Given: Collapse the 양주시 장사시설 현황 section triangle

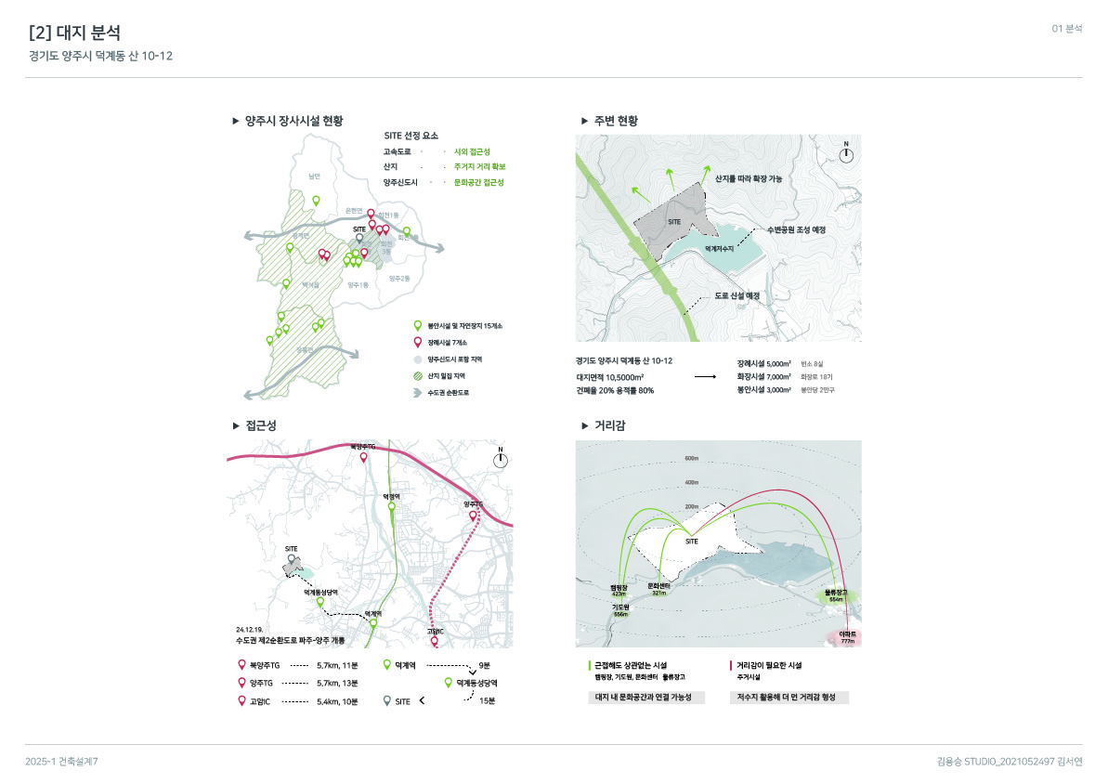Looking at the screenshot, I should pos(236,121).
